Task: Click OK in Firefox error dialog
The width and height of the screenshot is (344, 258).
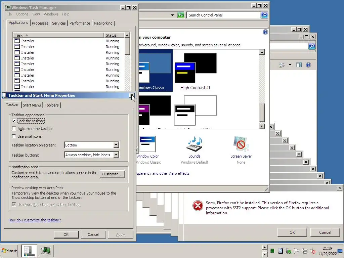Action: click(x=292, y=232)
